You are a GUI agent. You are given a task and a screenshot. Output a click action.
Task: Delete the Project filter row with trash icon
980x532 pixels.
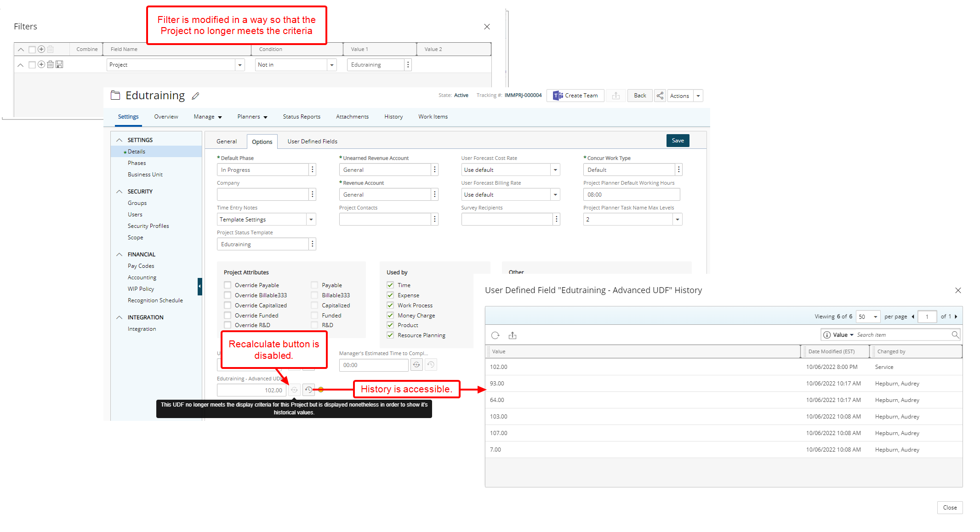[x=50, y=65]
